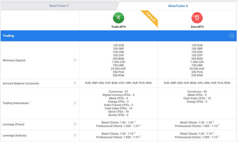238x142 pixels.
Task: Click the Trade.MT4 account name
Action: (118, 27)
